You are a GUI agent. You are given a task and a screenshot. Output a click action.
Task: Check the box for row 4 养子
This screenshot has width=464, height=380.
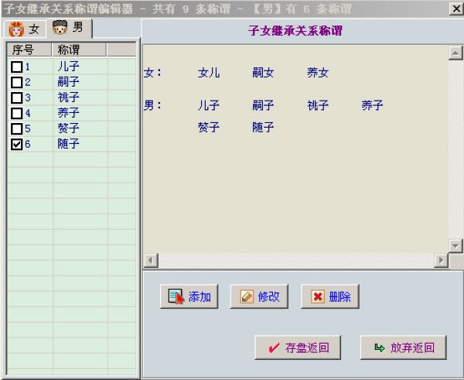pyautogui.click(x=16, y=113)
